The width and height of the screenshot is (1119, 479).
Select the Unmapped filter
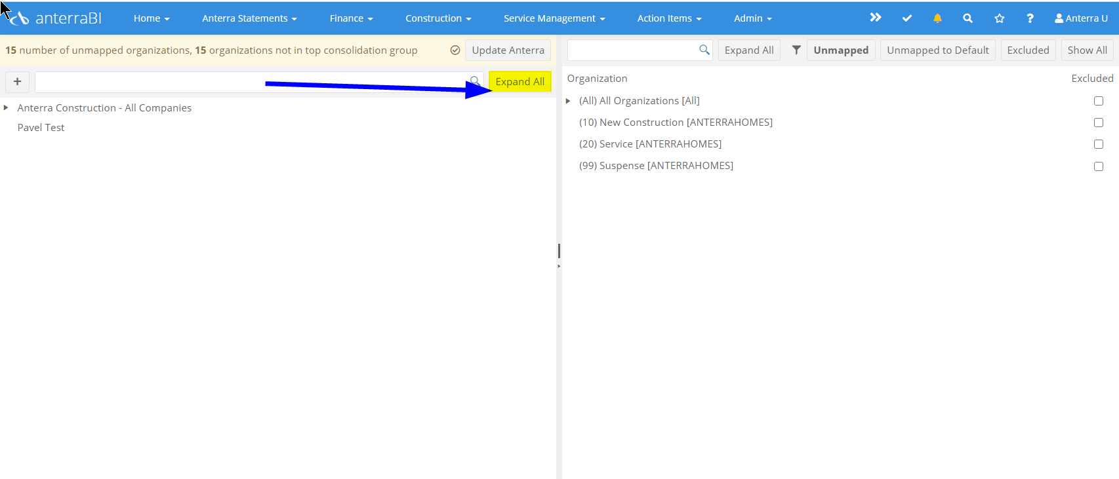click(x=841, y=50)
